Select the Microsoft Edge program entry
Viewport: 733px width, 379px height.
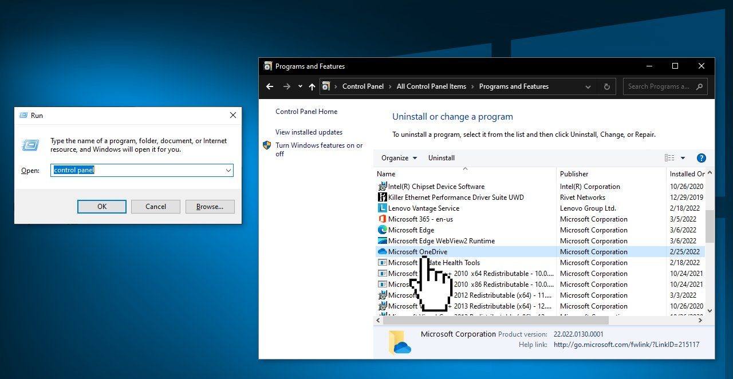[540, 230]
